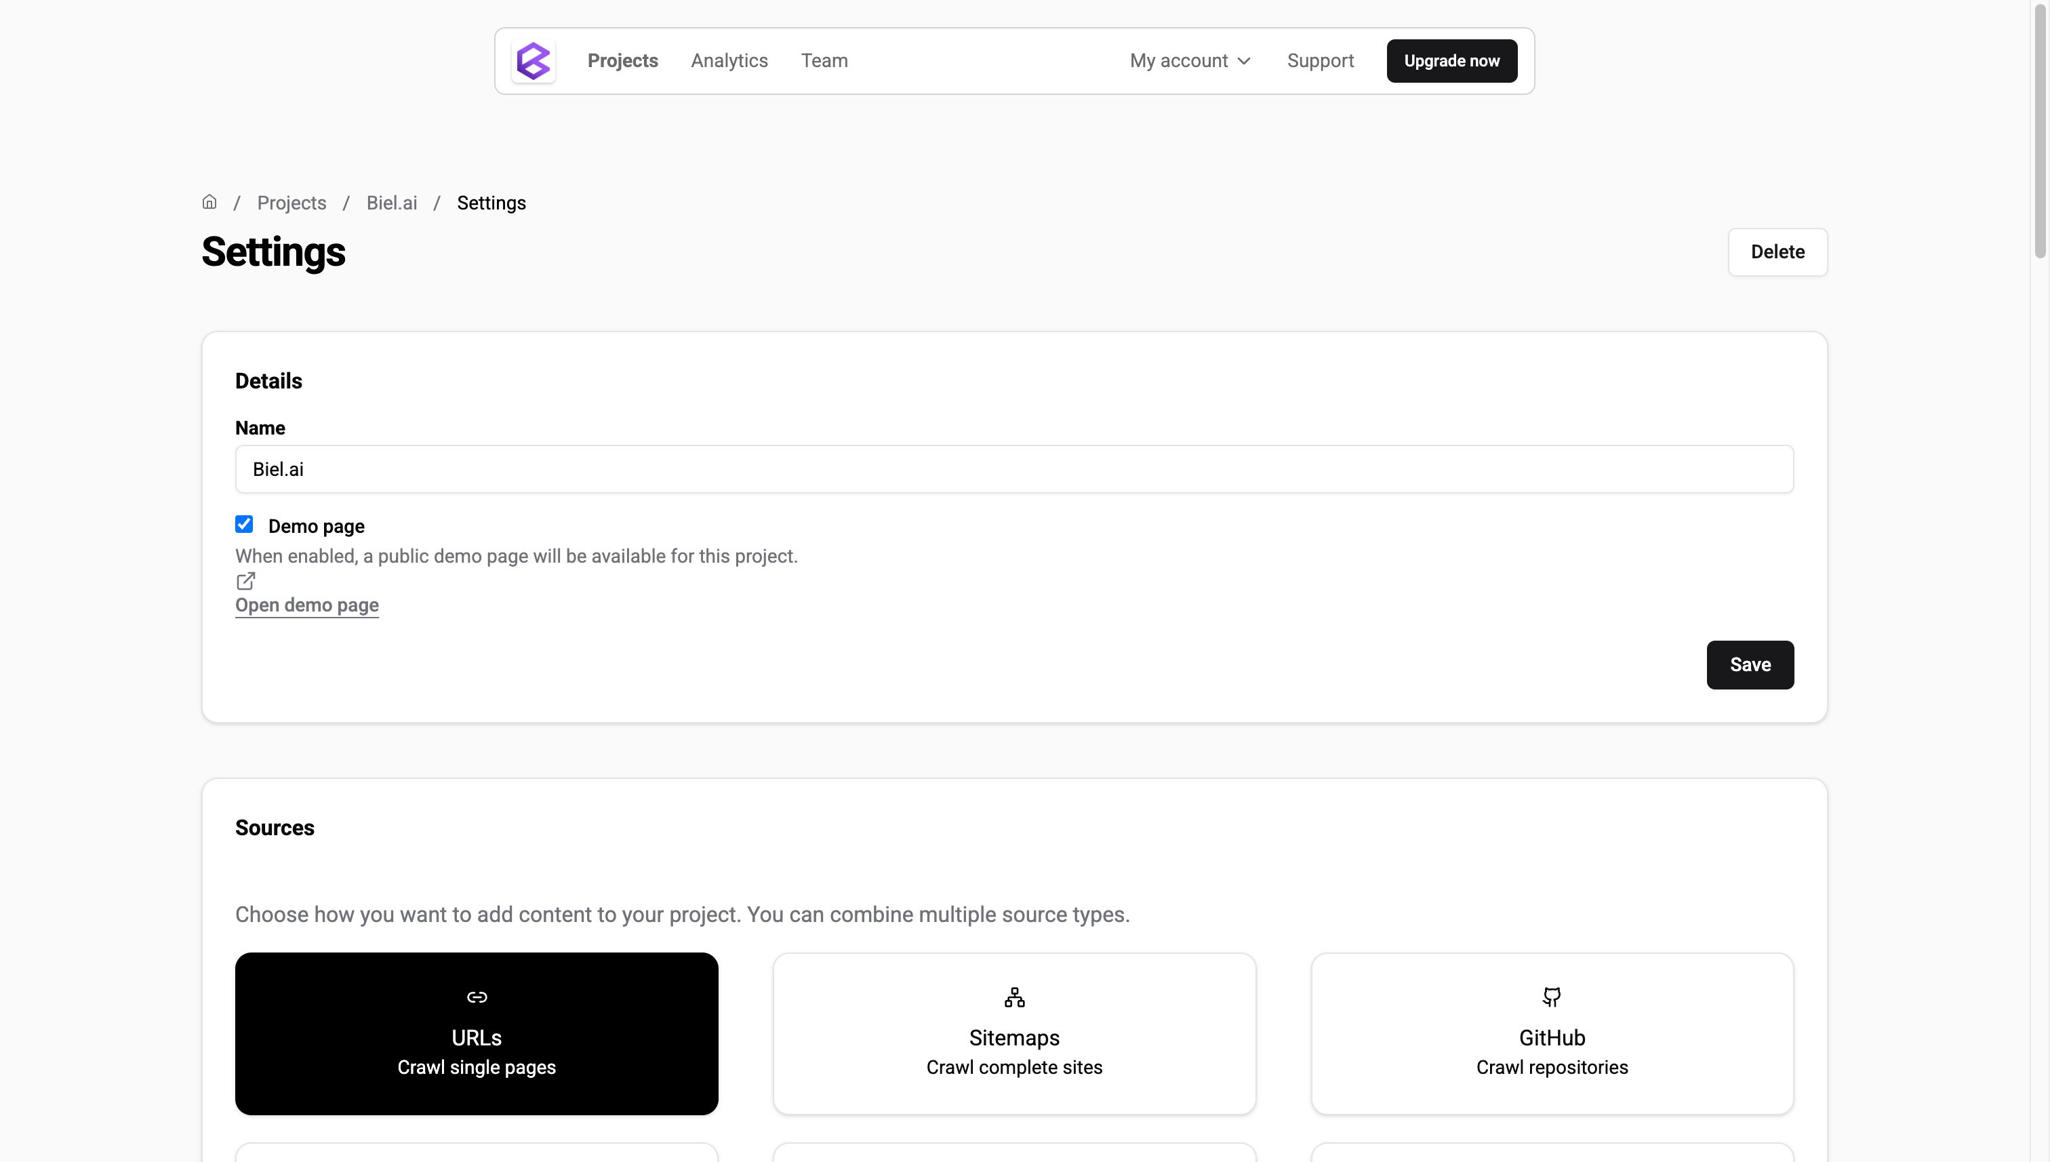Uncheck the Demo page checkbox
Viewport: 2050px width, 1162px height.
coord(243,523)
